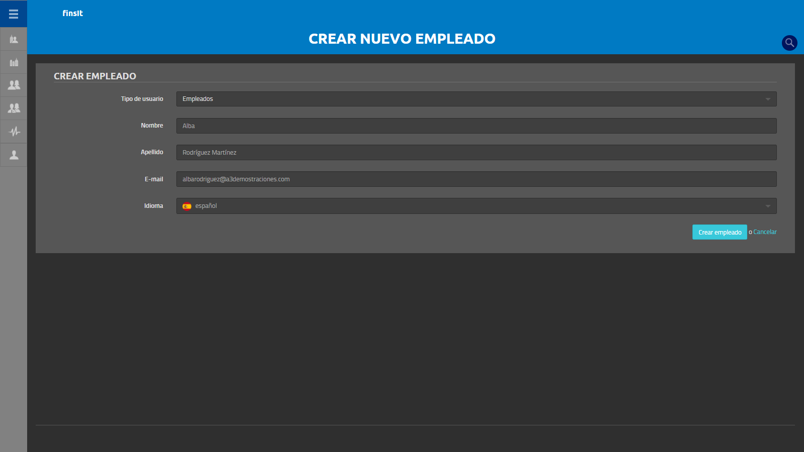804x452 pixels.
Task: Click the Apellido field with Rodríguez Martínez
Action: click(476, 152)
